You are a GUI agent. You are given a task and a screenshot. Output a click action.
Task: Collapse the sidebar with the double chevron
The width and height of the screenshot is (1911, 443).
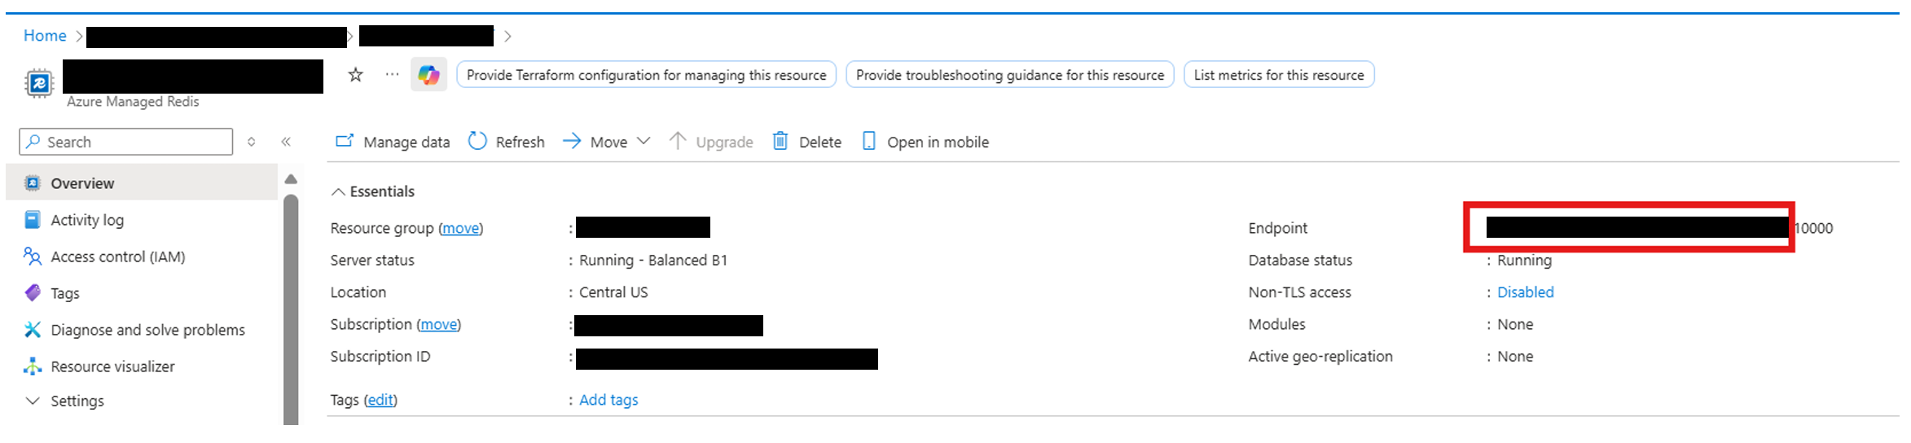(x=286, y=142)
